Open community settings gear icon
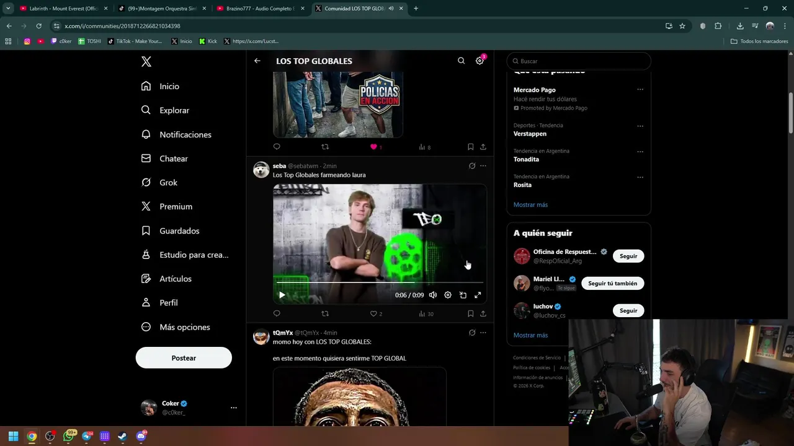This screenshot has width=794, height=446. (x=480, y=61)
